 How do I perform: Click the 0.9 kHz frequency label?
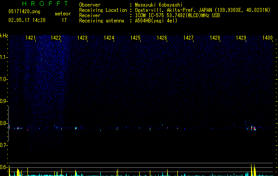click(4, 101)
